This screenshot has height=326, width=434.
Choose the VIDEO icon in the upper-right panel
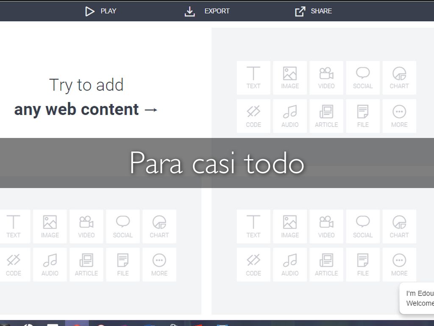tap(326, 78)
